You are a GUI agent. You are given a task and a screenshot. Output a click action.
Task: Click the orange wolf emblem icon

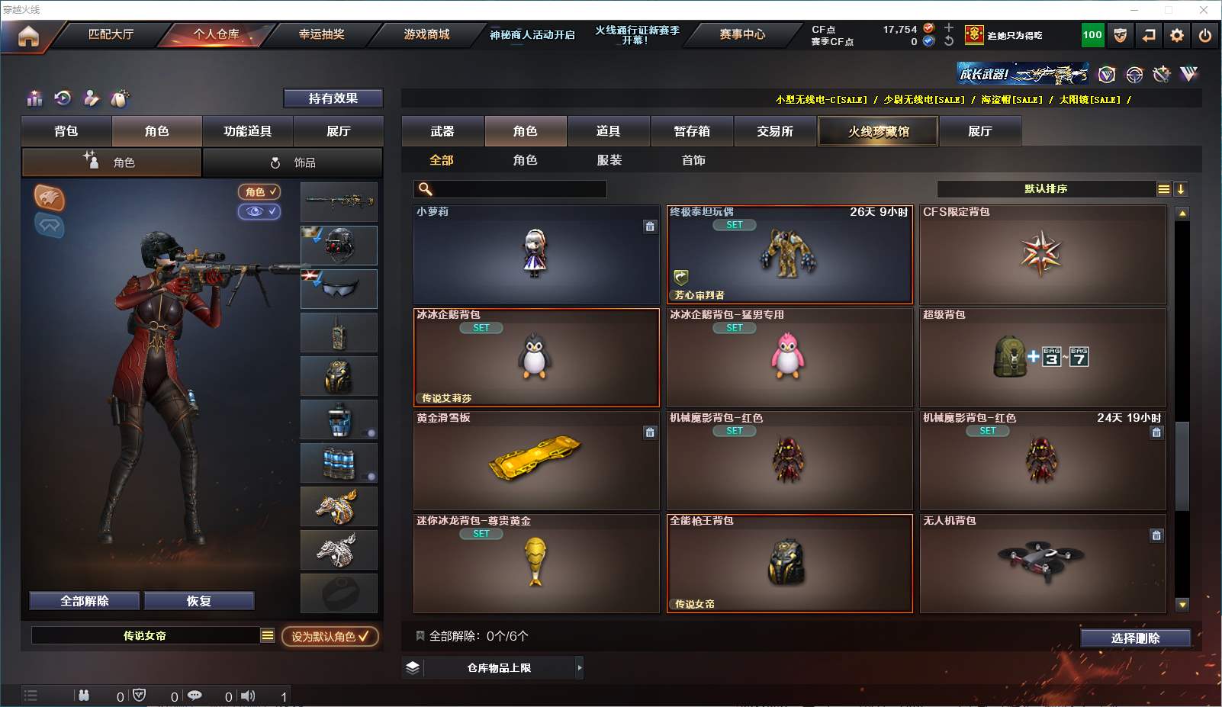[x=50, y=198]
